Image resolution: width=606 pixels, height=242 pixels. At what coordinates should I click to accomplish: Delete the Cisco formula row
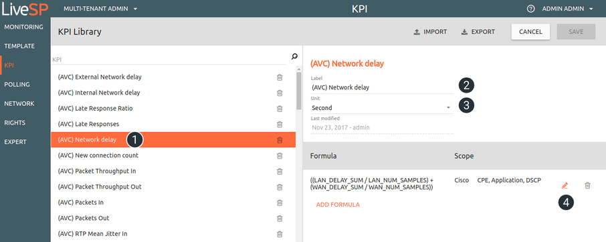[587, 186]
